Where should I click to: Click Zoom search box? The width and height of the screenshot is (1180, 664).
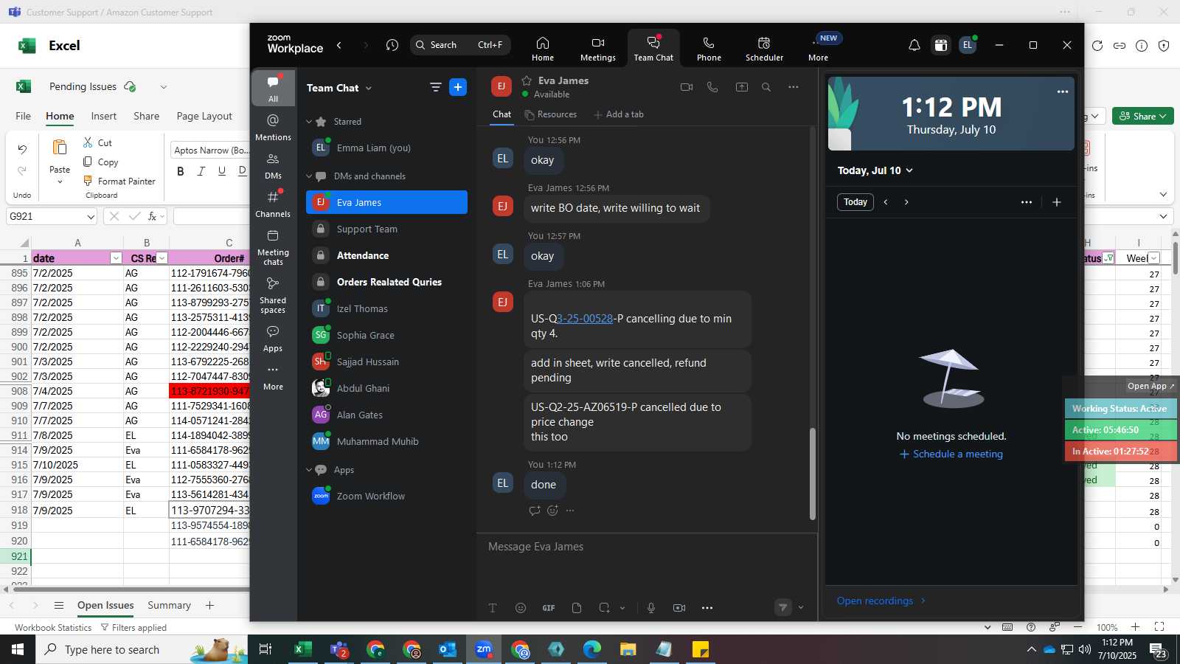click(x=460, y=45)
